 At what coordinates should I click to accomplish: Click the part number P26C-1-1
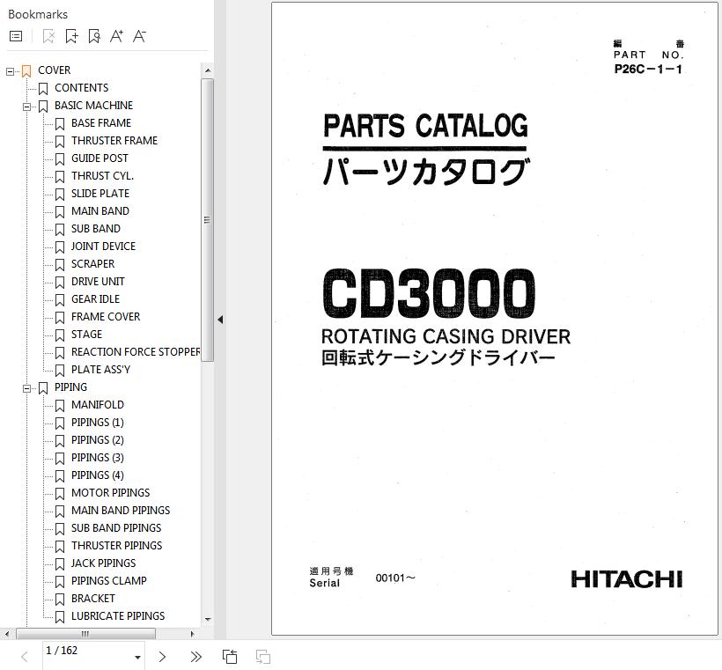click(x=648, y=69)
